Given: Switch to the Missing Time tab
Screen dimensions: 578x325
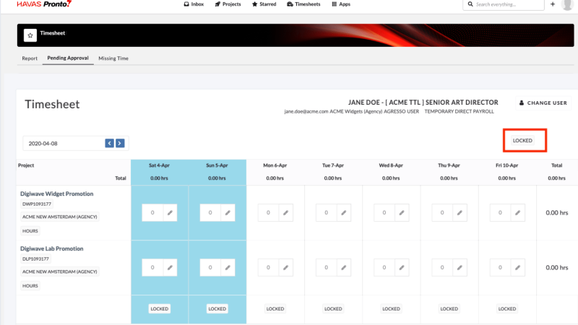Looking at the screenshot, I should coord(113,58).
